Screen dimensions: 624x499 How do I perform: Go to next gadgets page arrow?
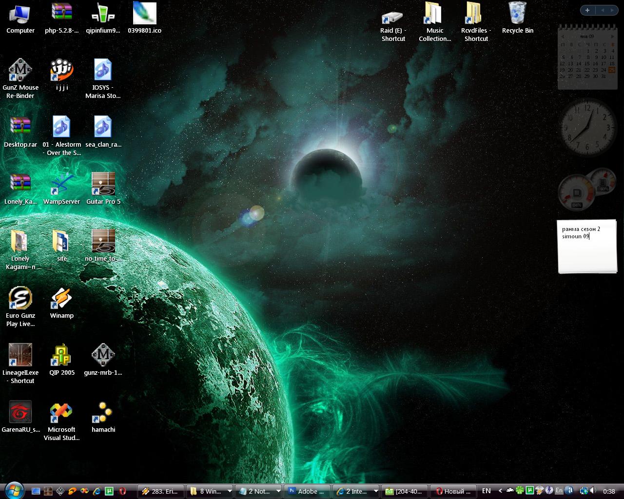pos(612,10)
